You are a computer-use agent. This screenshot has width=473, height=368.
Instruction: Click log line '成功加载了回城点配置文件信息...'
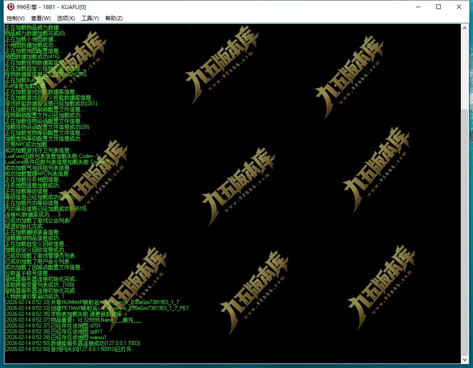coord(45,267)
